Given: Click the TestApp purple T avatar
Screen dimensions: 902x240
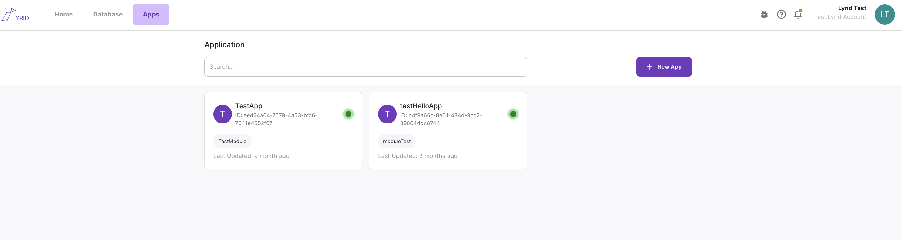Looking at the screenshot, I should click(222, 114).
